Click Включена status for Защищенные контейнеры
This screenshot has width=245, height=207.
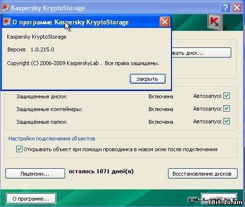[x=161, y=109]
